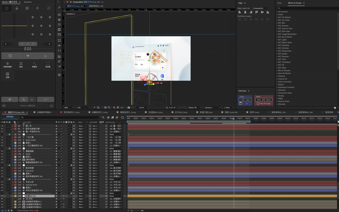339x212 pixels.
Task: Click the stacked layers icon in vertical toolbar
Action: (x=59, y=19)
